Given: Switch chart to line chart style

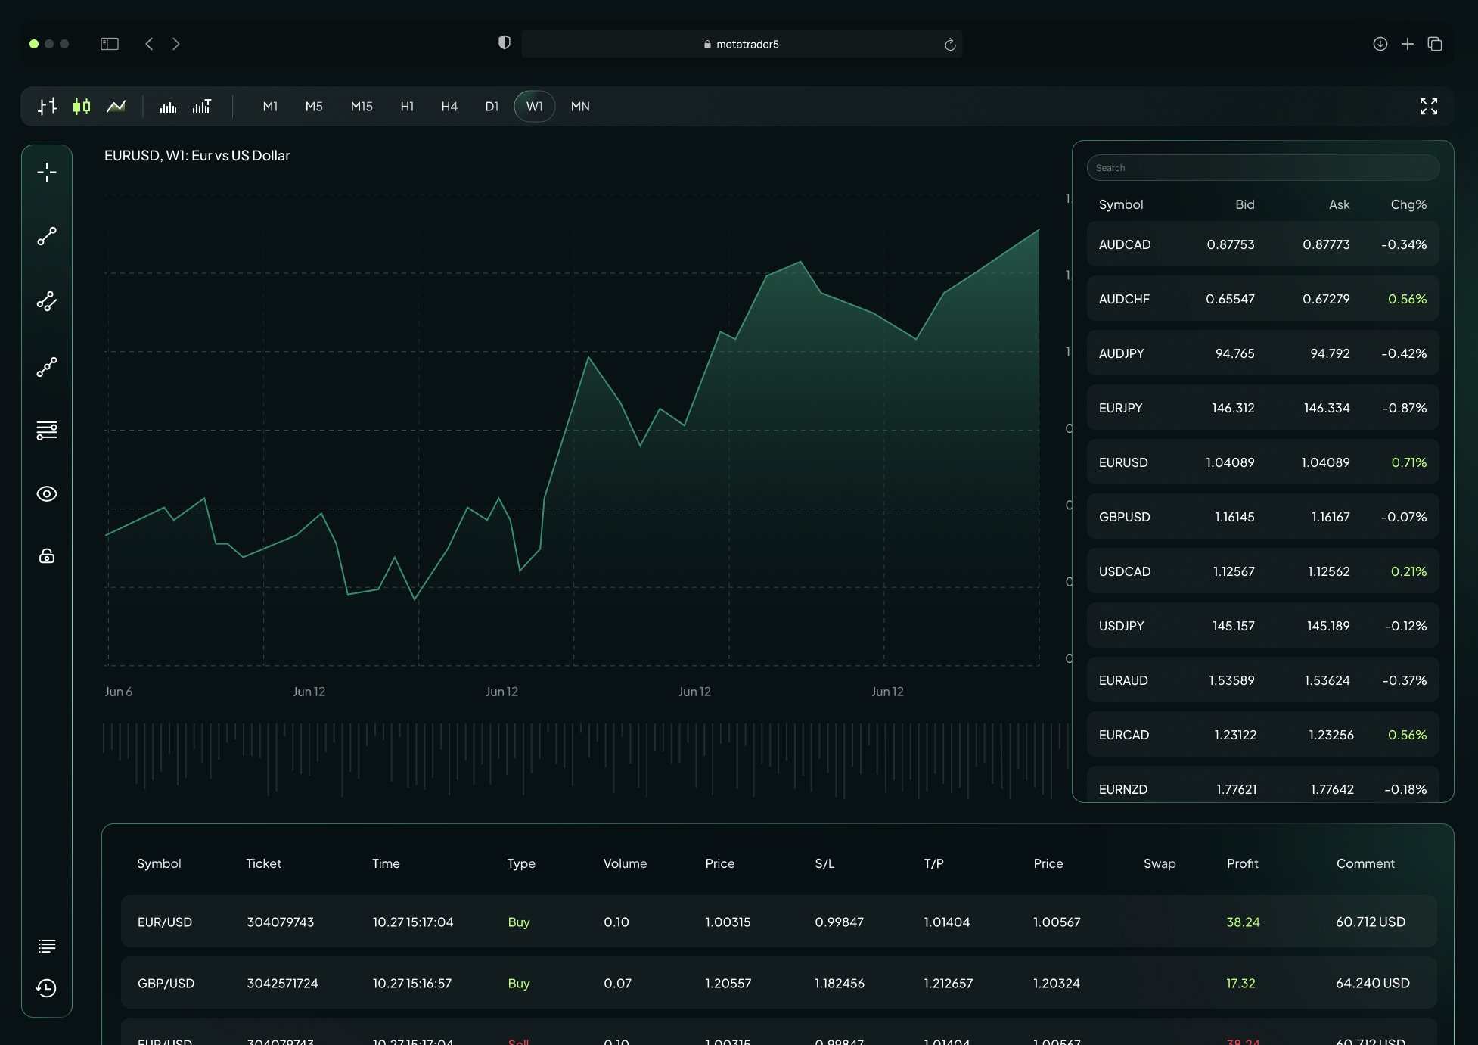Looking at the screenshot, I should (x=116, y=107).
